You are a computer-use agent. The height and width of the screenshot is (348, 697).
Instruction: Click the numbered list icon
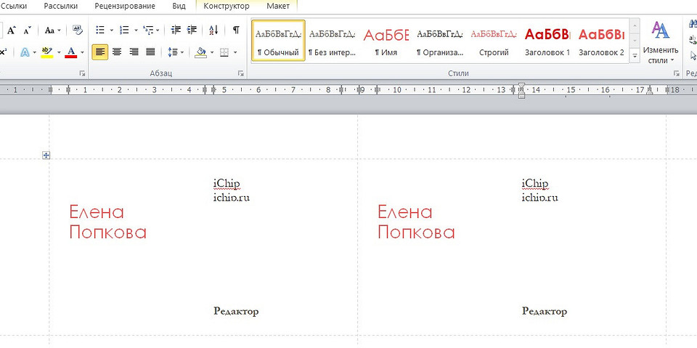point(124,31)
